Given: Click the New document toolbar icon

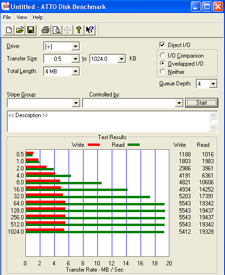Looking at the screenshot, I should (x=9, y=30).
